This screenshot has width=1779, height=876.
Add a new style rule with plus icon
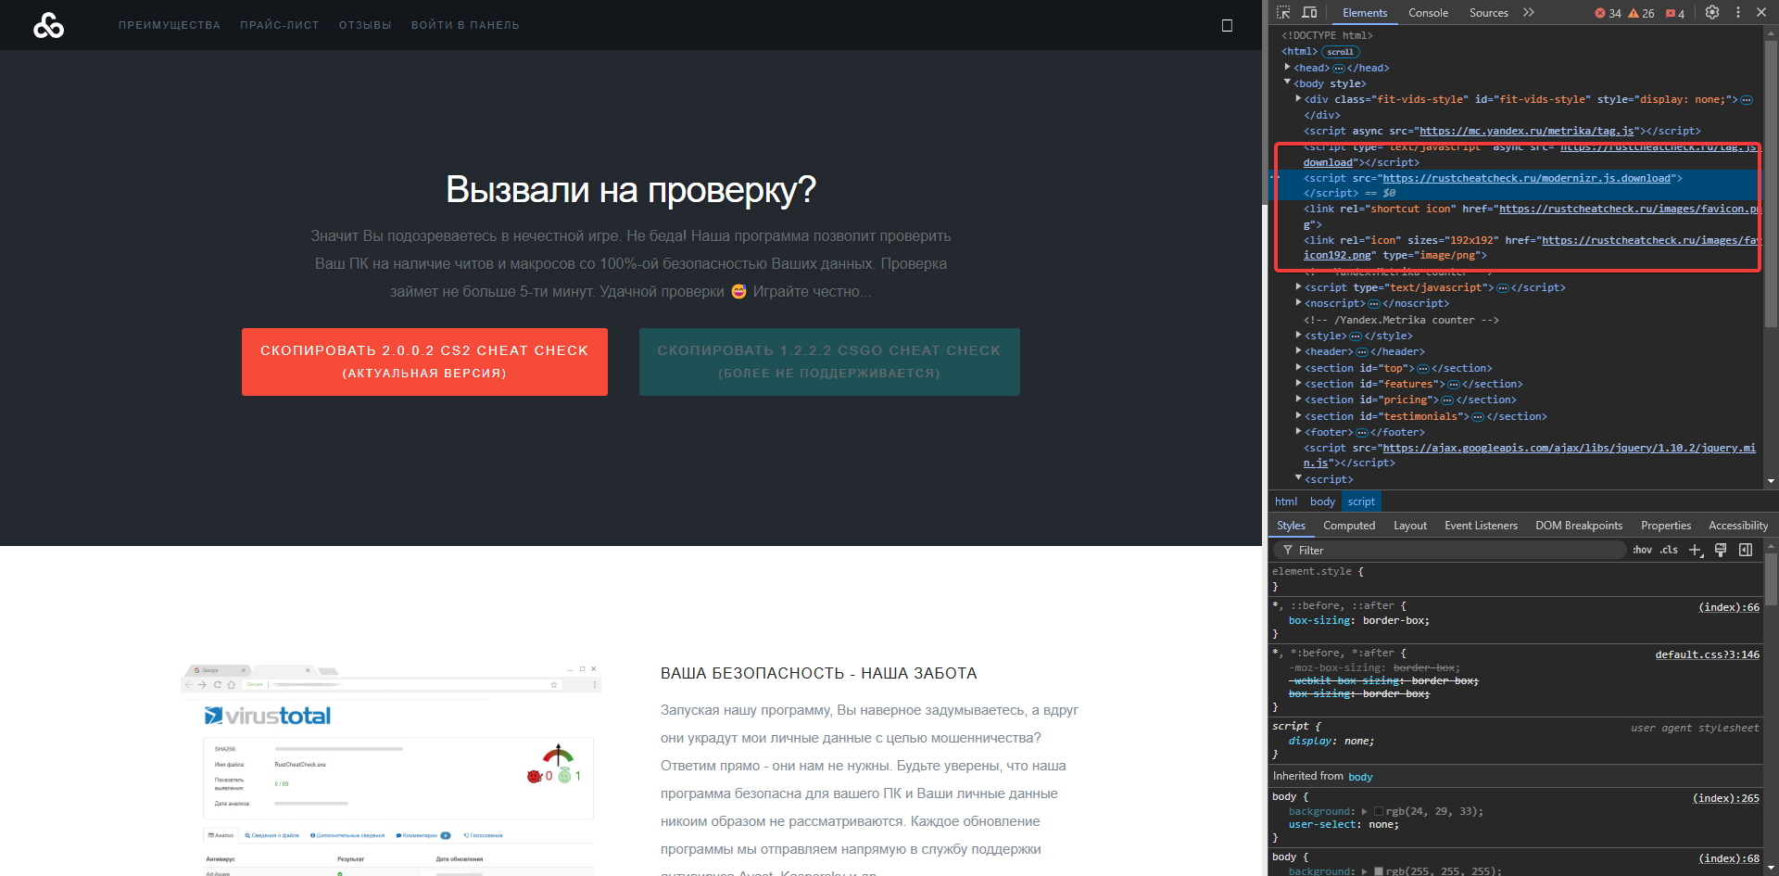coord(1696,551)
